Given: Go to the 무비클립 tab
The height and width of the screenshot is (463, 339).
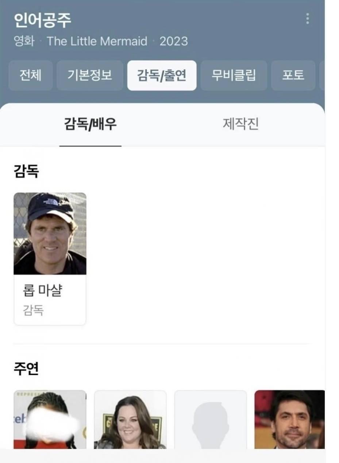Looking at the screenshot, I should click(234, 76).
